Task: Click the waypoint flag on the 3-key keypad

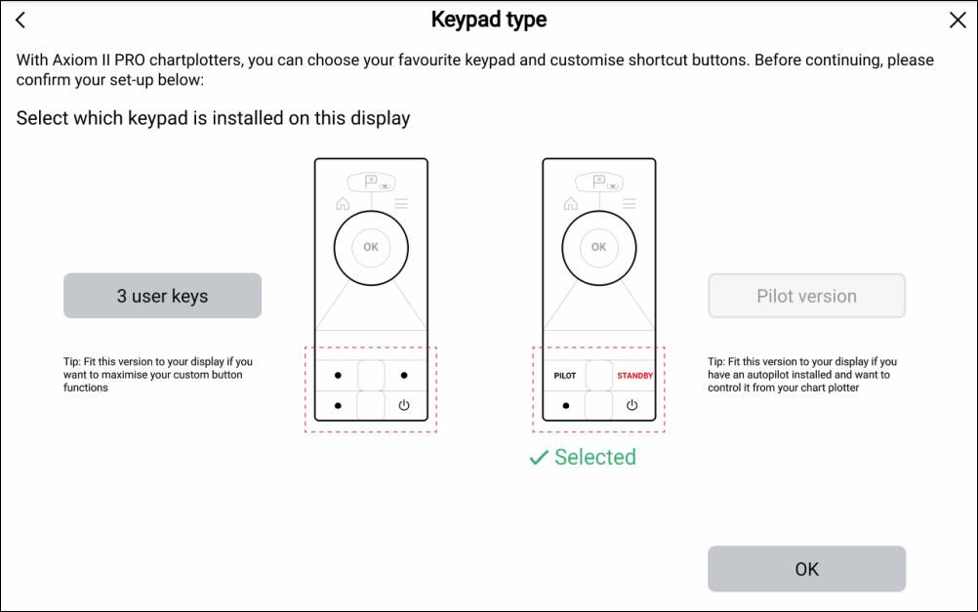Action: click(x=371, y=182)
